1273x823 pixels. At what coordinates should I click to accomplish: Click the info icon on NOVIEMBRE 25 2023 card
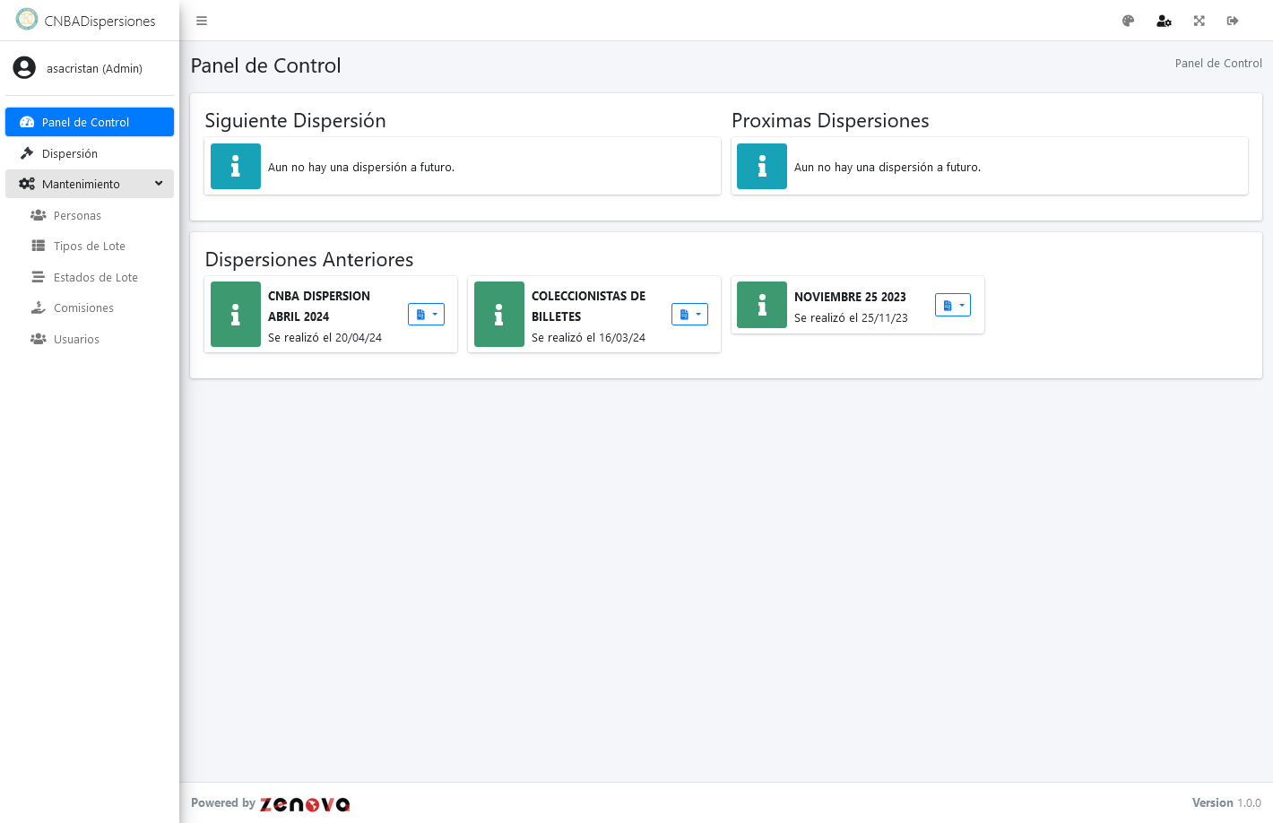pyautogui.click(x=762, y=305)
